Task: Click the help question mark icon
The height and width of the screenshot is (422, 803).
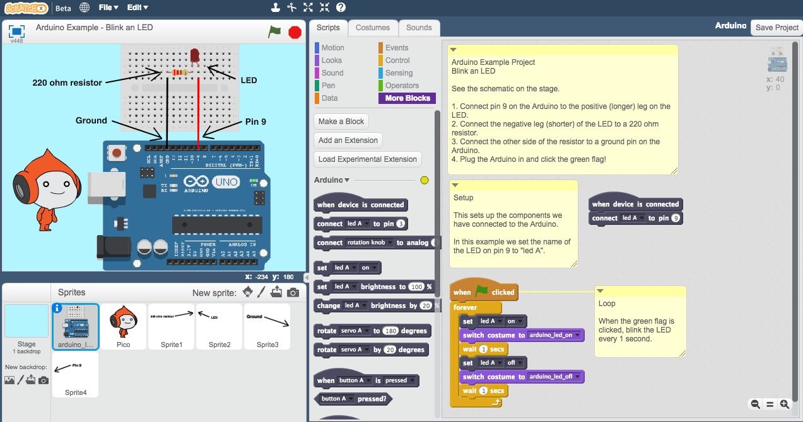Action: point(341,8)
